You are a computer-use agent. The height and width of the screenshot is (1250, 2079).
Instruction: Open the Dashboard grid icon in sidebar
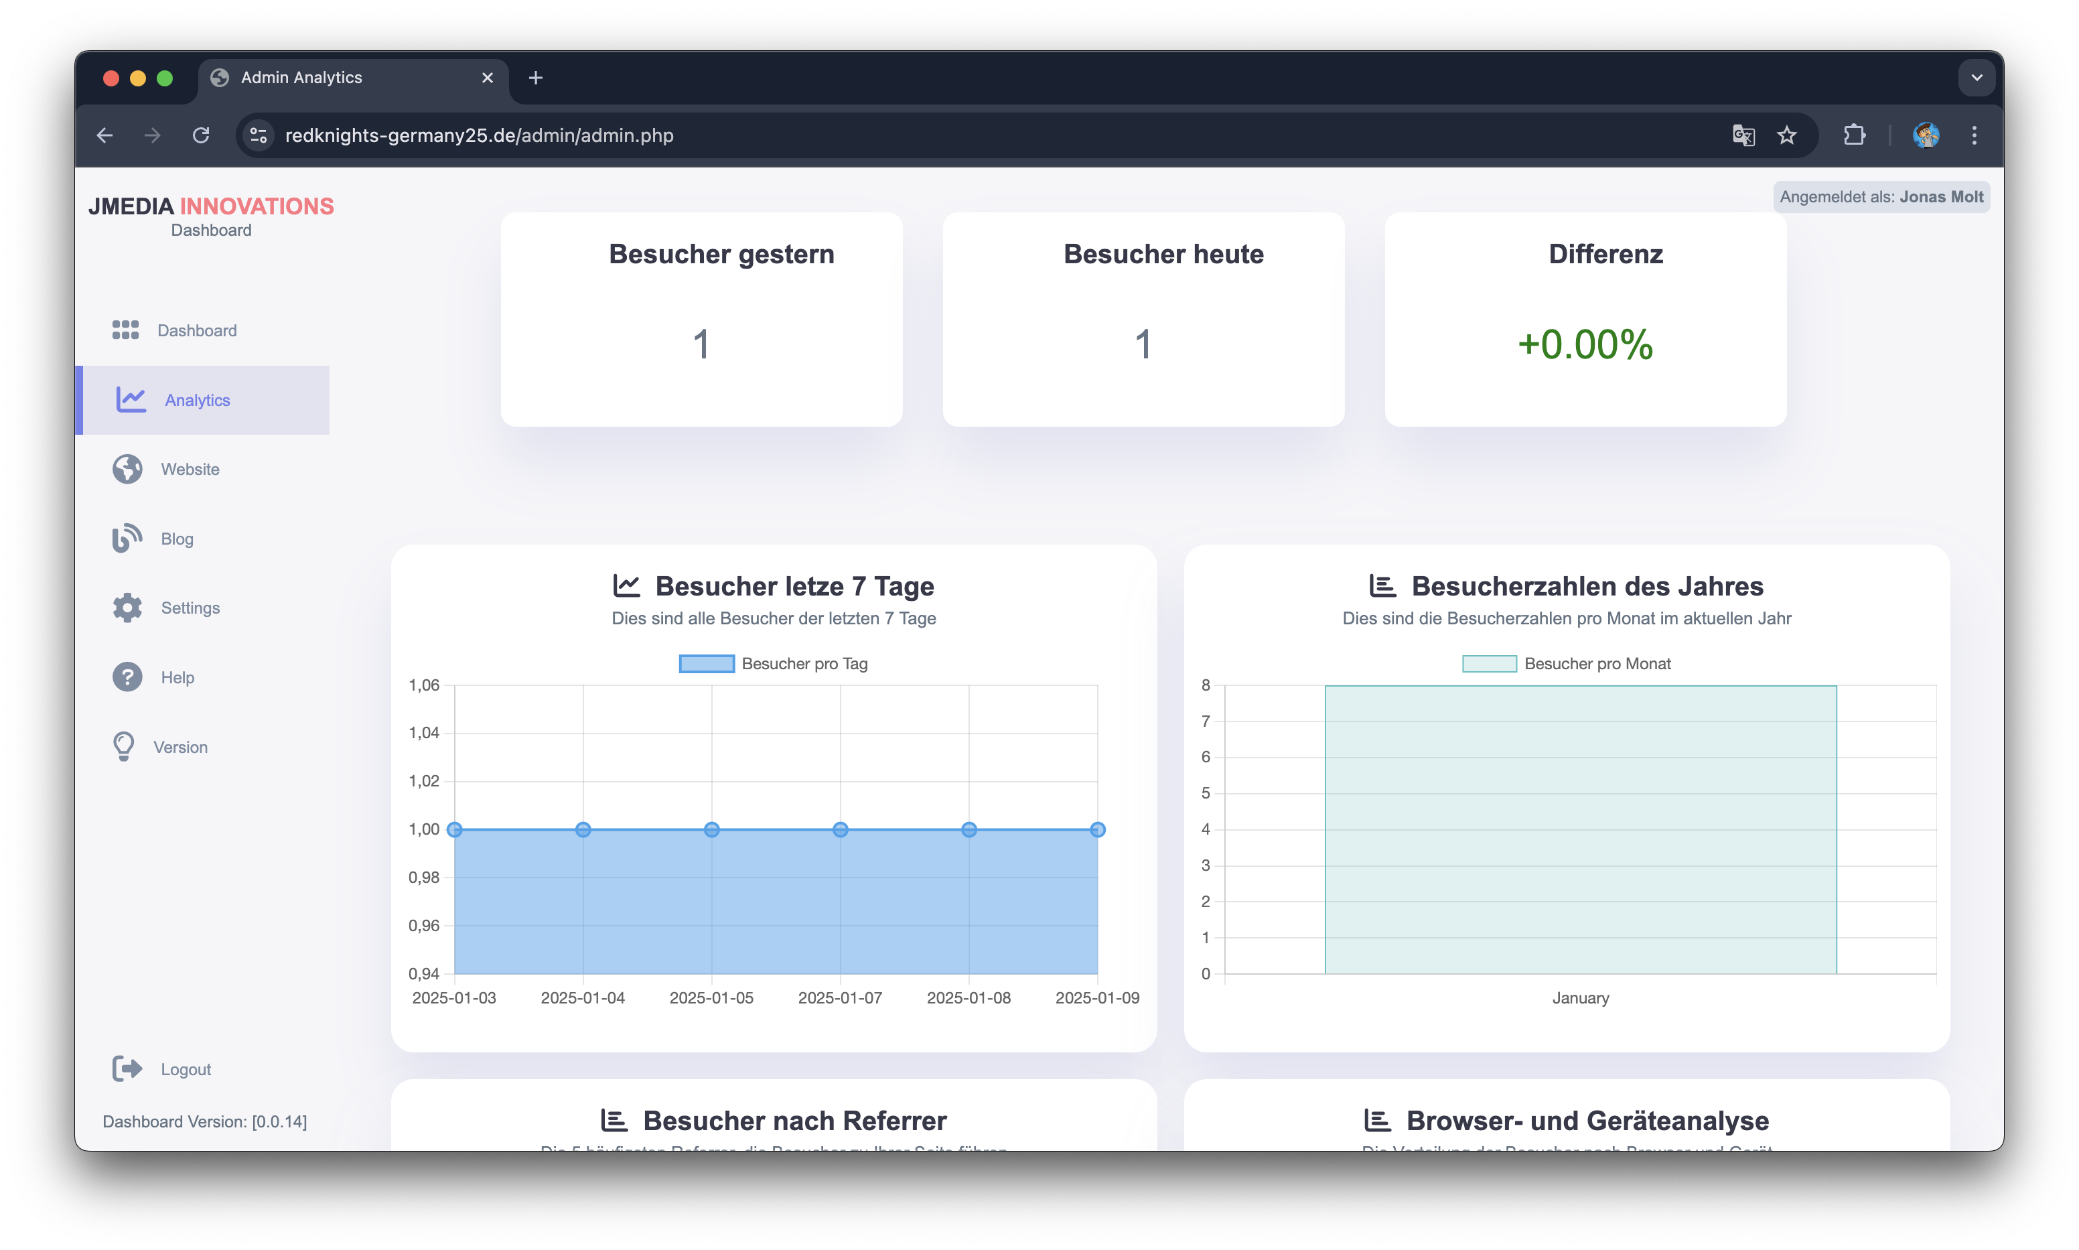pos(125,330)
